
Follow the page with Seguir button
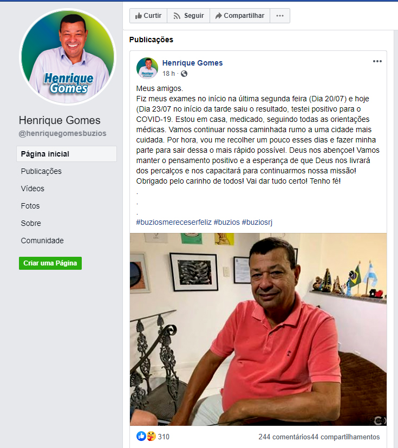click(x=188, y=16)
